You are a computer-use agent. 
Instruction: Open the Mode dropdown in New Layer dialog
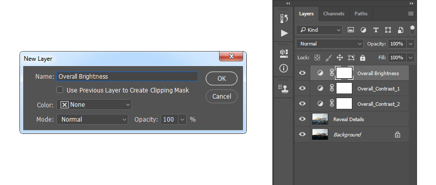pos(92,120)
